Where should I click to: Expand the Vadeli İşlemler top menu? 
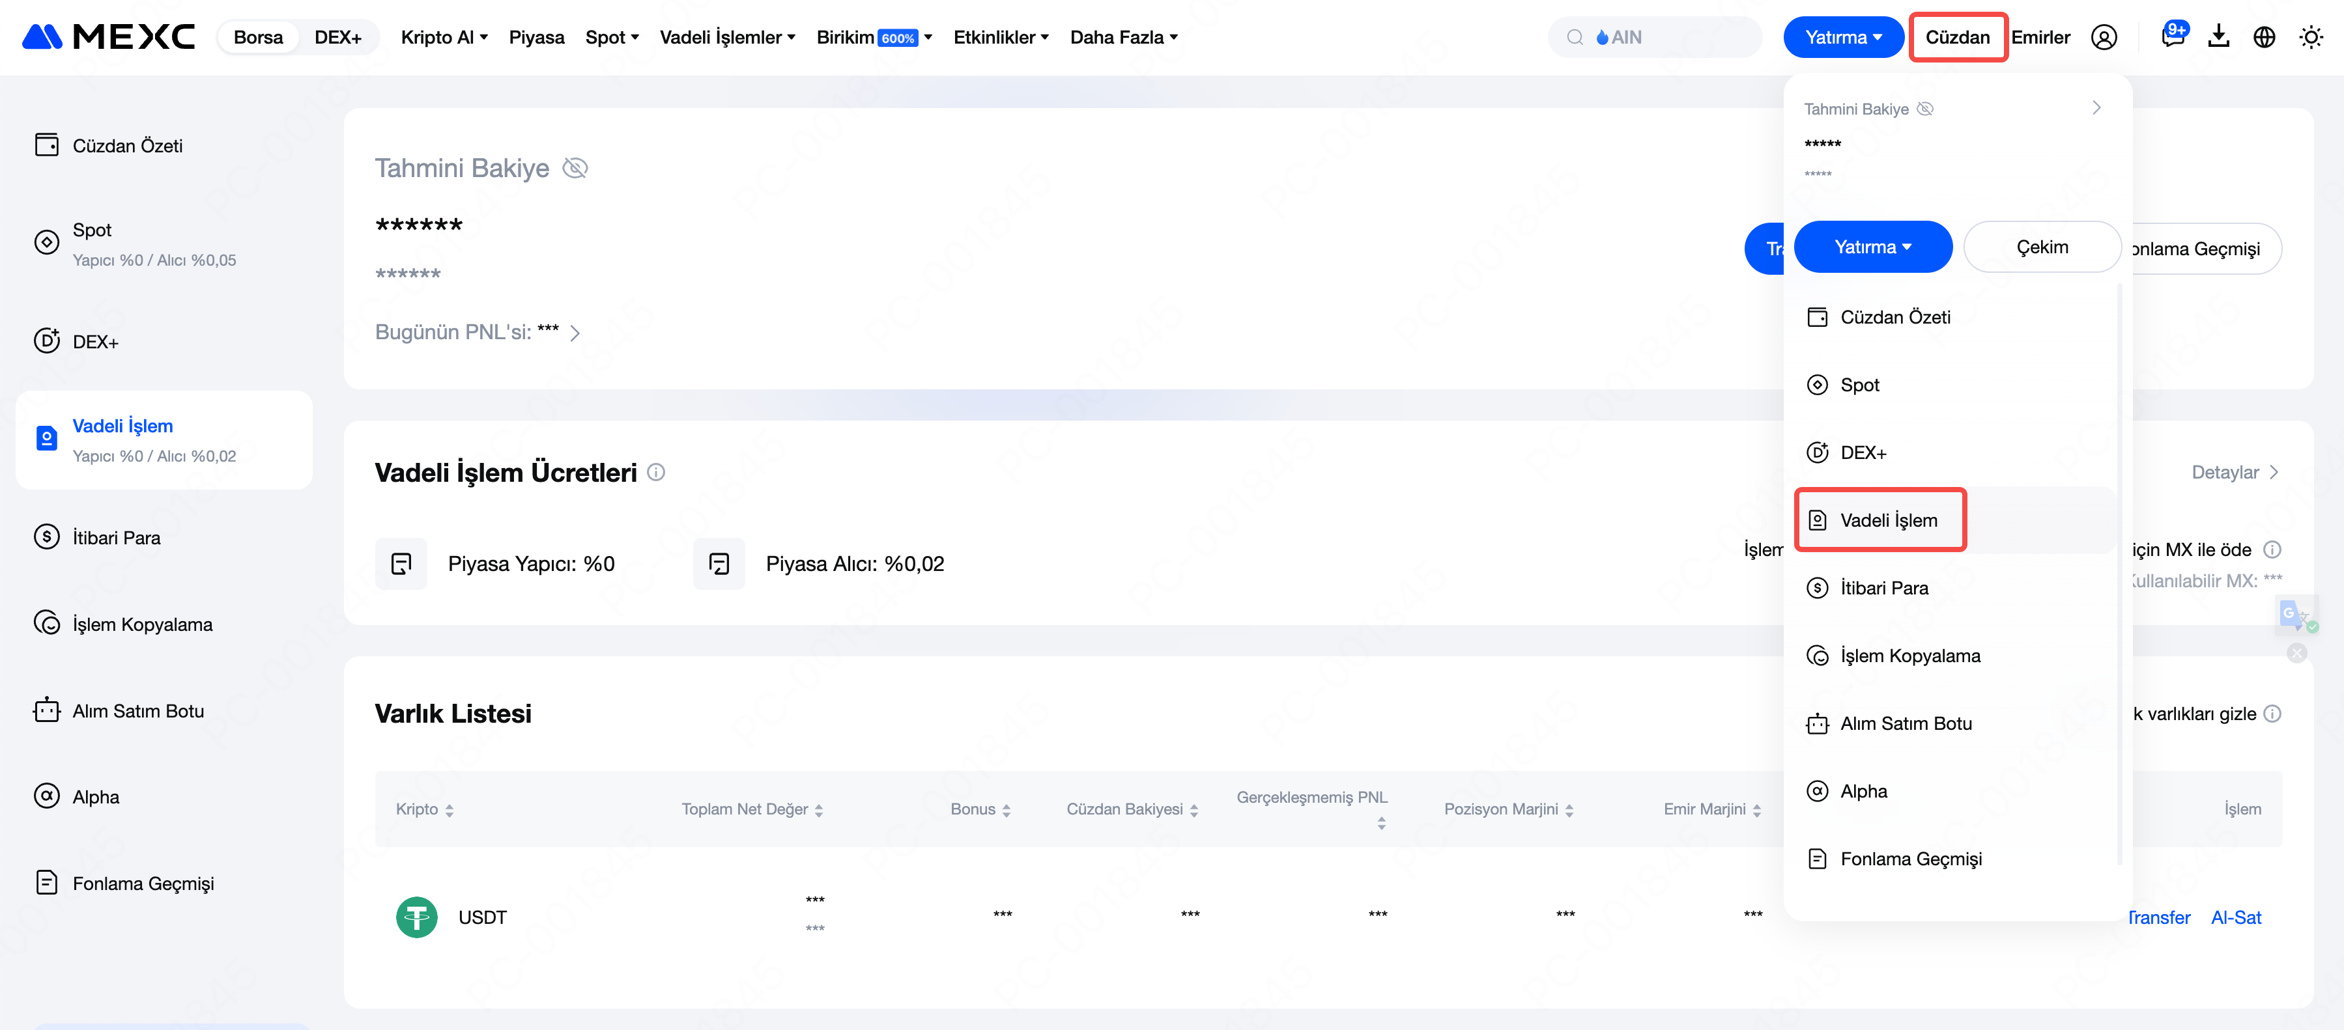728,37
